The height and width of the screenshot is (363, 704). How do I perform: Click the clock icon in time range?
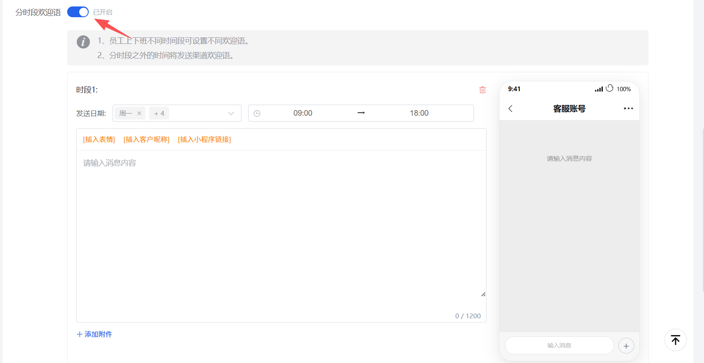point(257,114)
